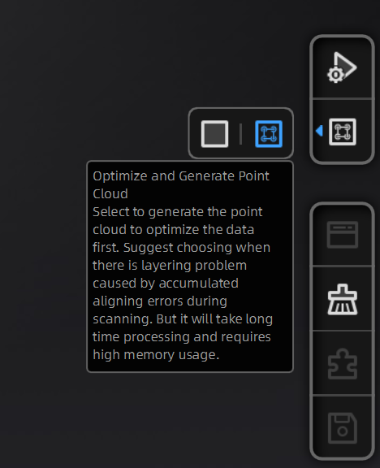The height and width of the screenshot is (468, 380).
Task: Open the mode selector button beside blue arrow
Action: click(x=343, y=132)
